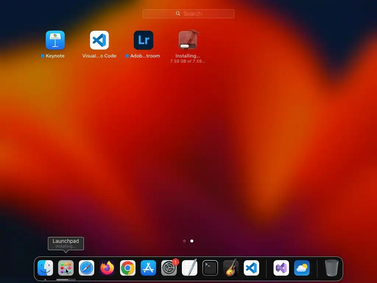Viewport: 377px width, 283px height.
Task: Open TextEdit from the Dock
Action: 190,268
